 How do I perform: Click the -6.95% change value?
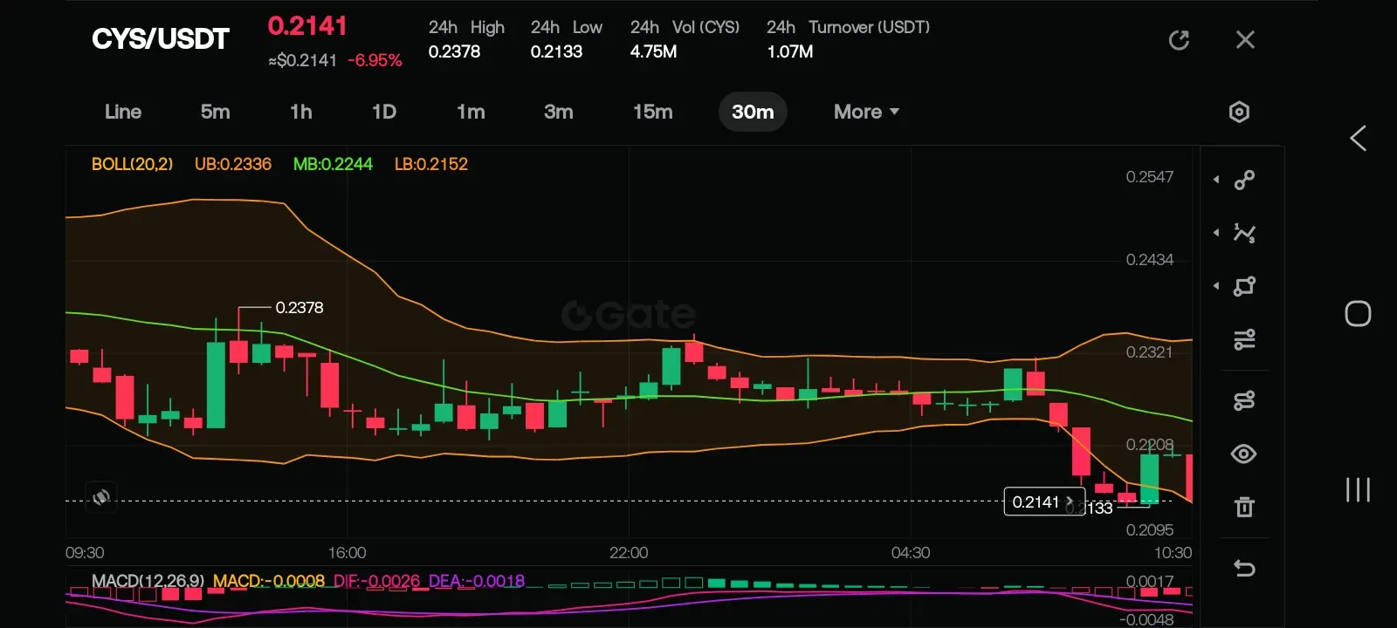tap(375, 60)
